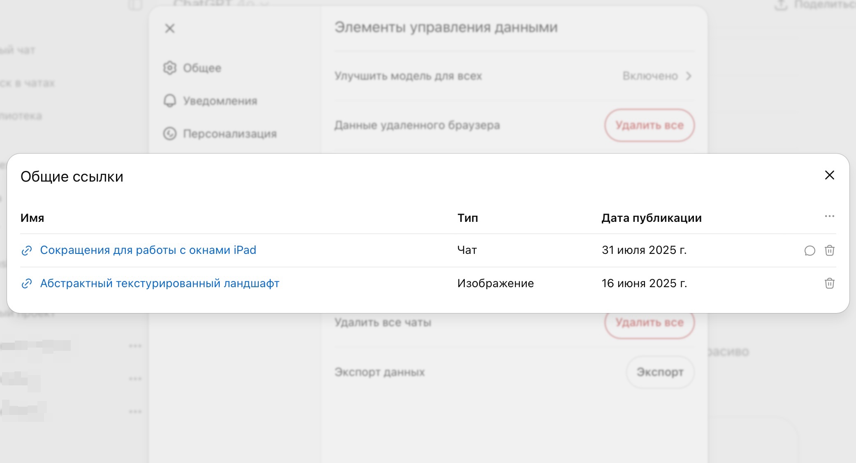This screenshot has width=856, height=463.
Task: Click the Поделиться share icon at top right
Action: click(x=780, y=5)
